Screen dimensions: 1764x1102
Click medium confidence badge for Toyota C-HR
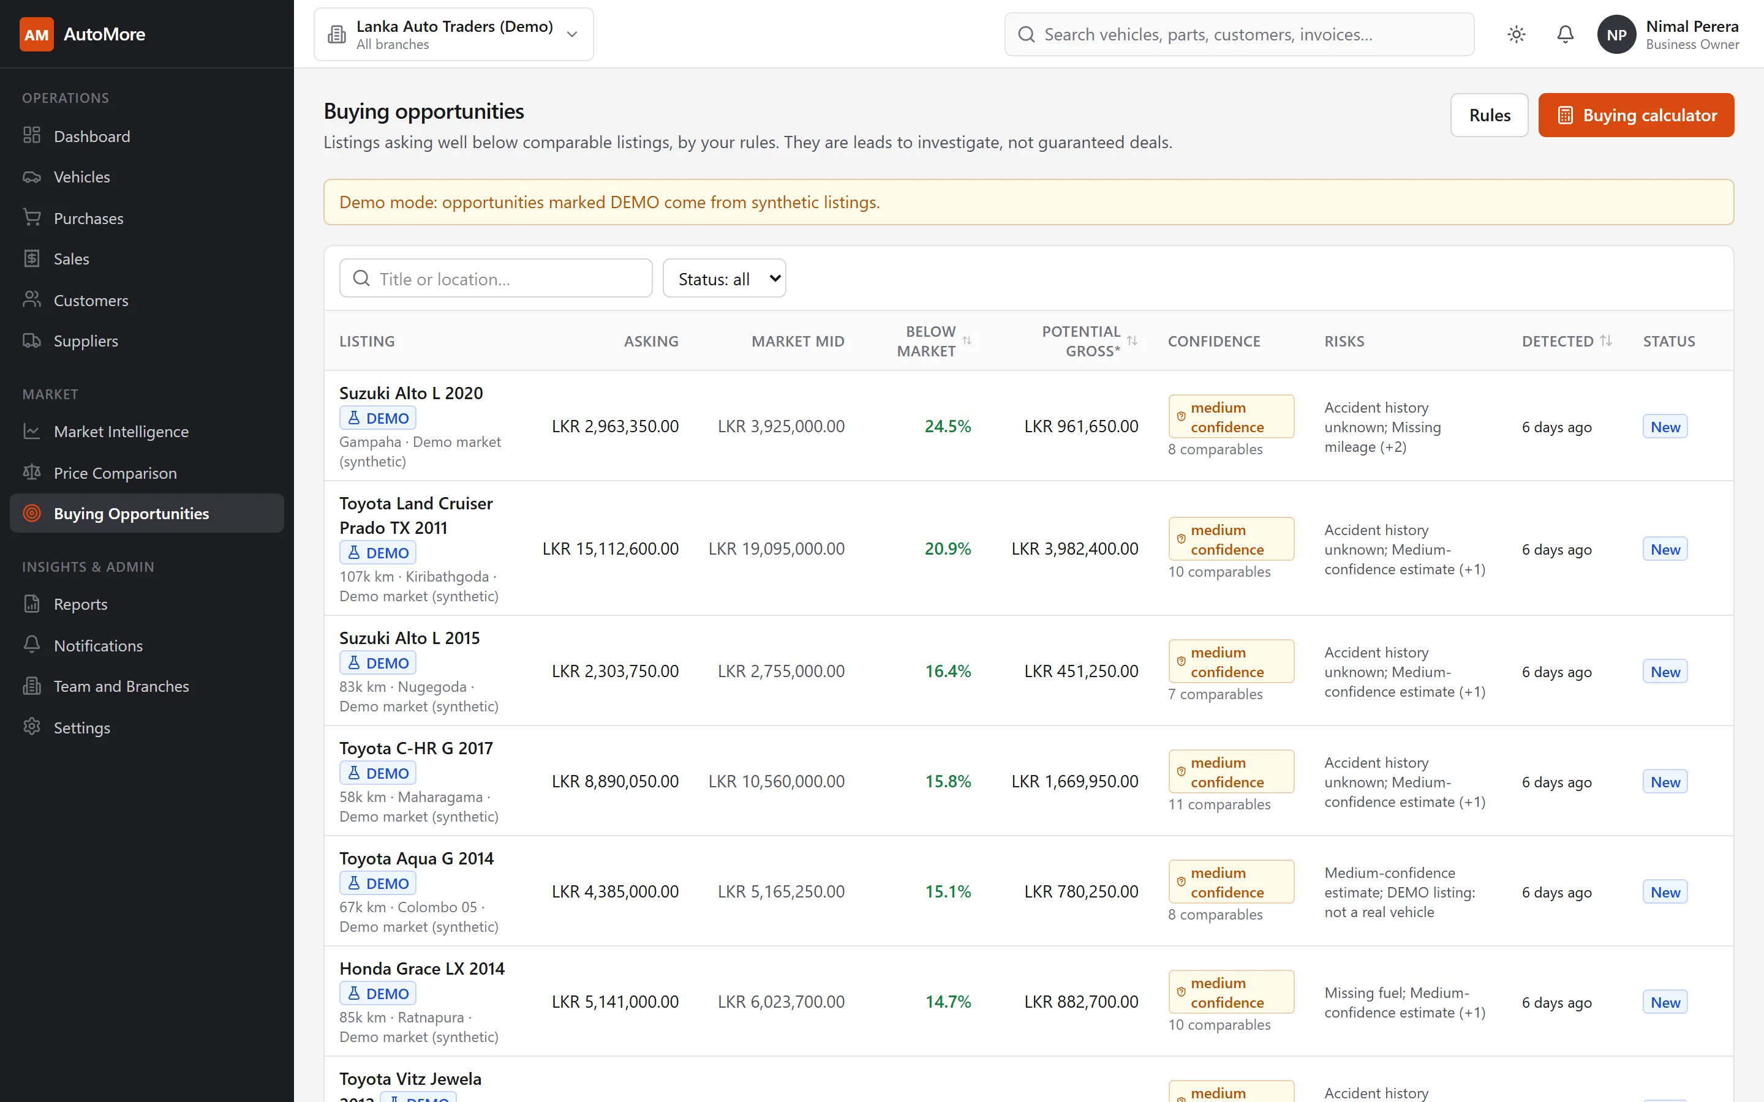pos(1231,772)
